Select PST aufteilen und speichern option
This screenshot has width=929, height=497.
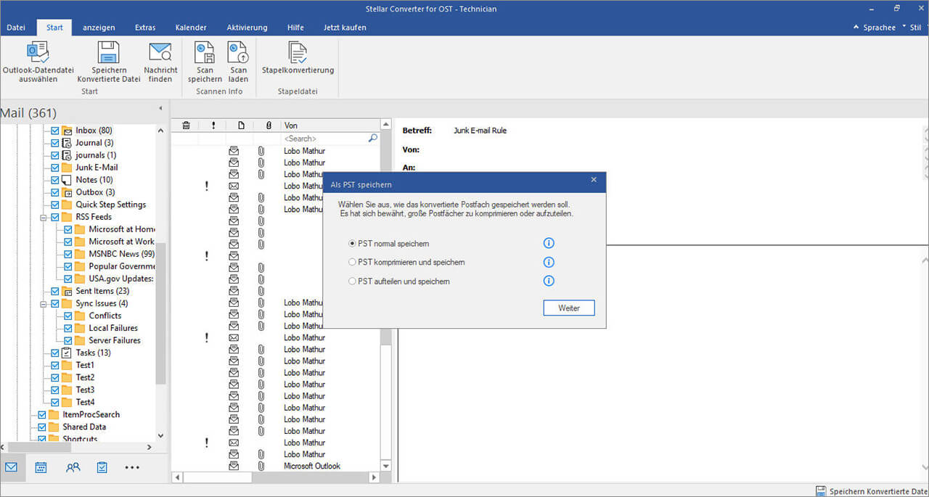[x=353, y=281]
